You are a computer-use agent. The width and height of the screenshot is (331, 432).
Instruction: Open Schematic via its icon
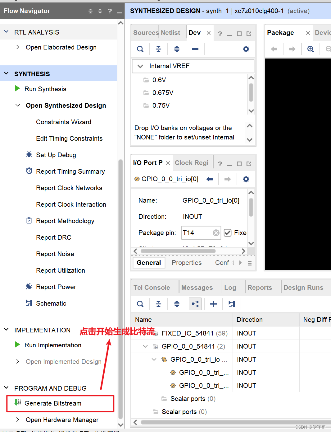pos(29,303)
